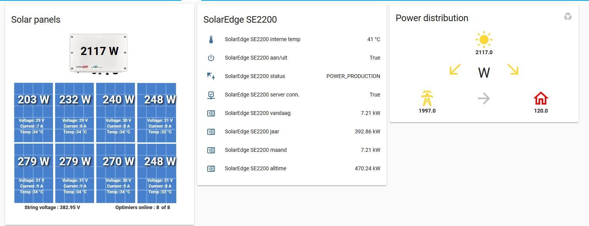Click the String voltage 382.95 V label
Image resolution: width=589 pixels, height=226 pixels.
(52, 208)
